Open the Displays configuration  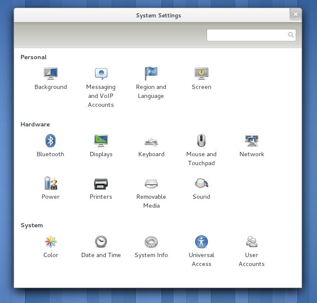click(101, 141)
